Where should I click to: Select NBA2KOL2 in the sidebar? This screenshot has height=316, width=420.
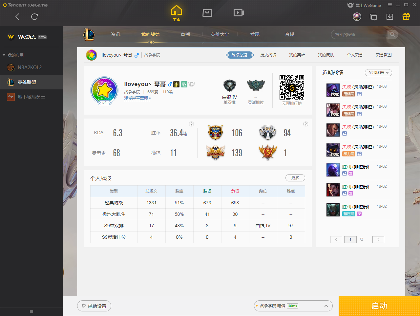(31, 67)
